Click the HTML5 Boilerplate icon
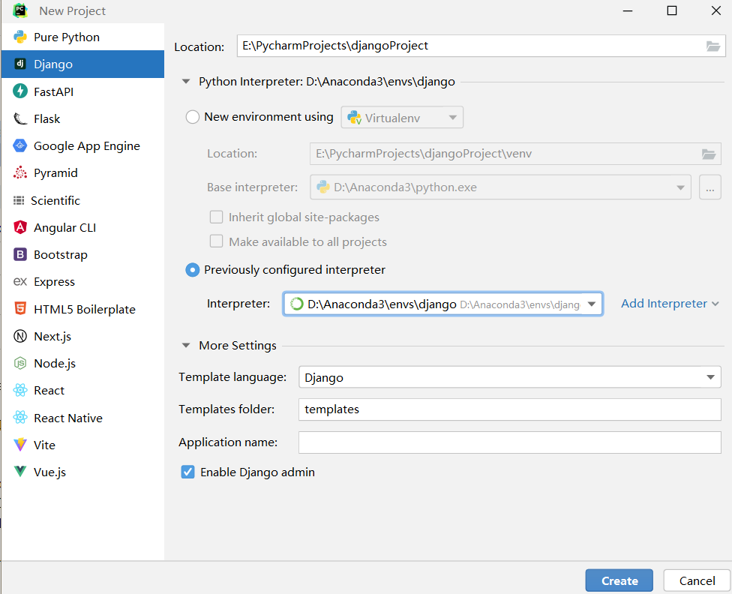732x594 pixels. (20, 309)
